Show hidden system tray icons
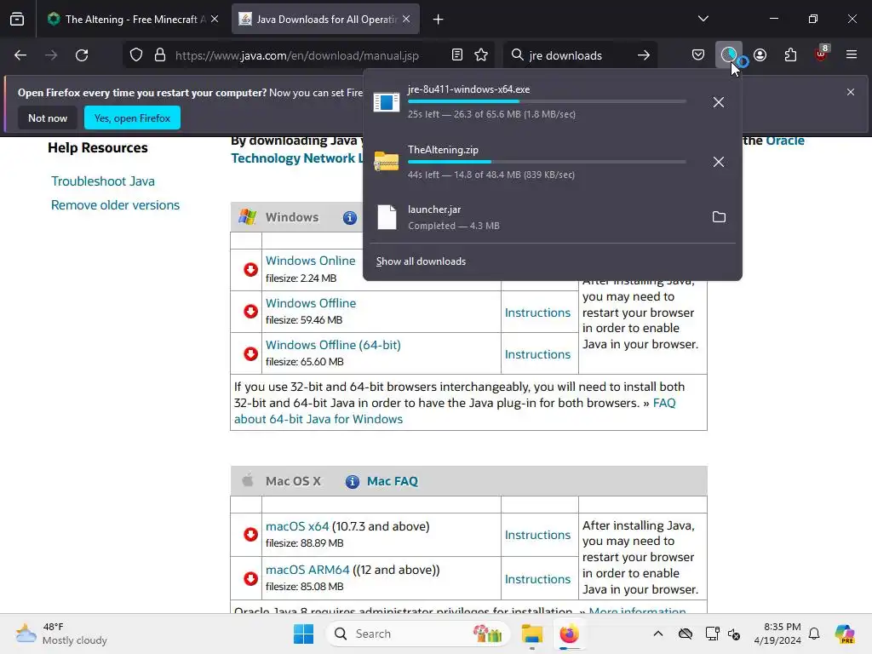This screenshot has height=654, width=872. [658, 634]
